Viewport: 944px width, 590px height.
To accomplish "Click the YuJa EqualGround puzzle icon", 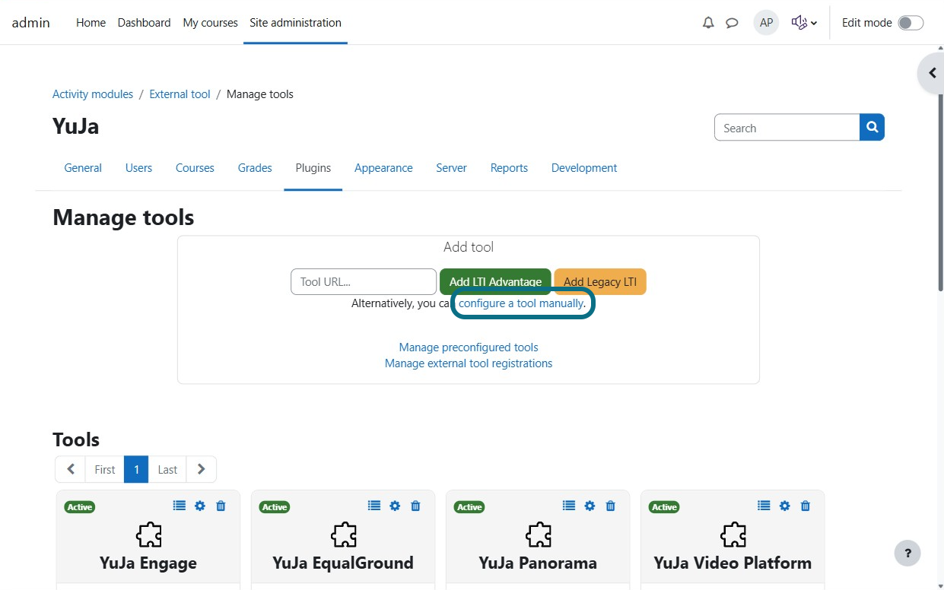I will pyautogui.click(x=343, y=534).
